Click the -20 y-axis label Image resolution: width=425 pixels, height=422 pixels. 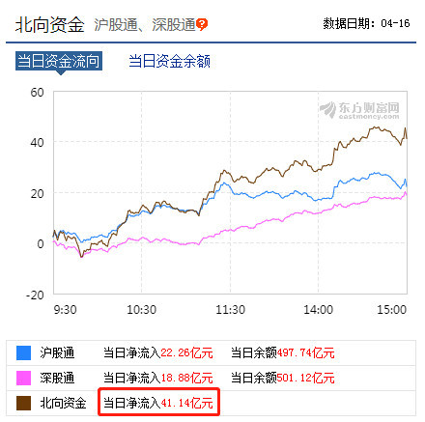[35, 295]
